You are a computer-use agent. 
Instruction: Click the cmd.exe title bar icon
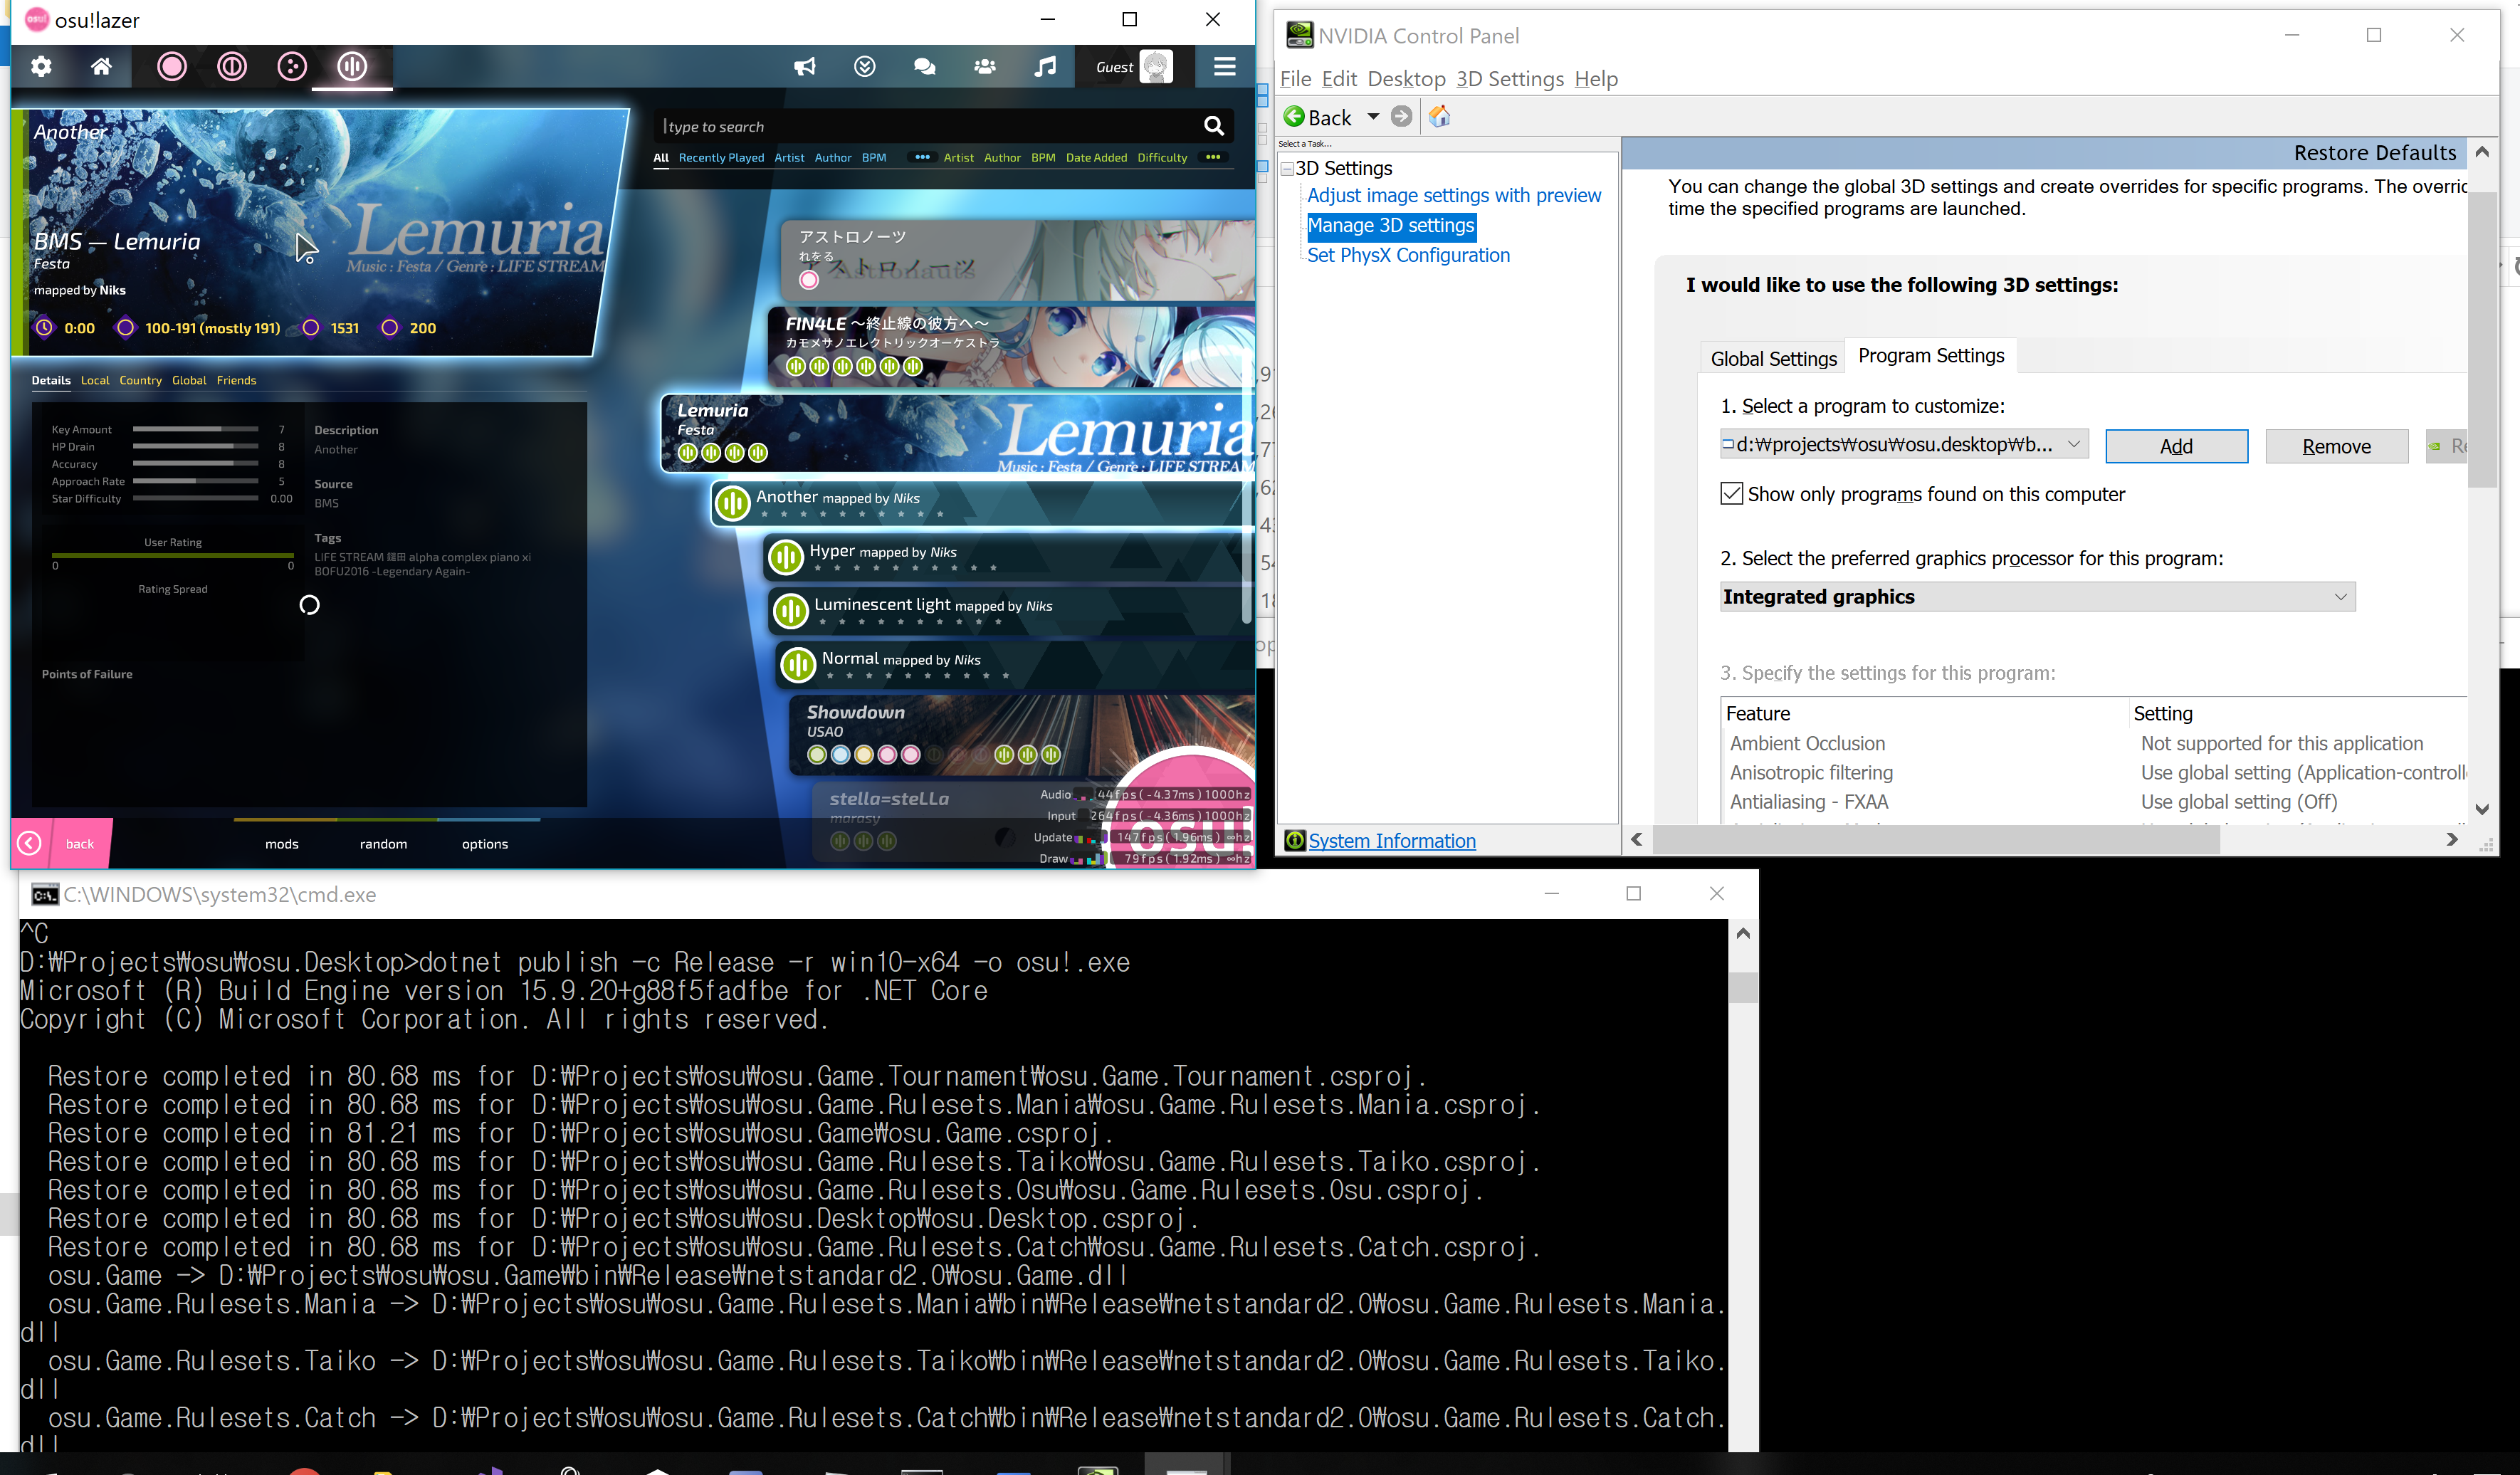click(45, 894)
